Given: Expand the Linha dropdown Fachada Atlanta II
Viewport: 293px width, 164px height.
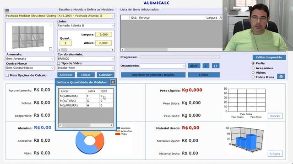Looking at the screenshot, I should 86,26.
